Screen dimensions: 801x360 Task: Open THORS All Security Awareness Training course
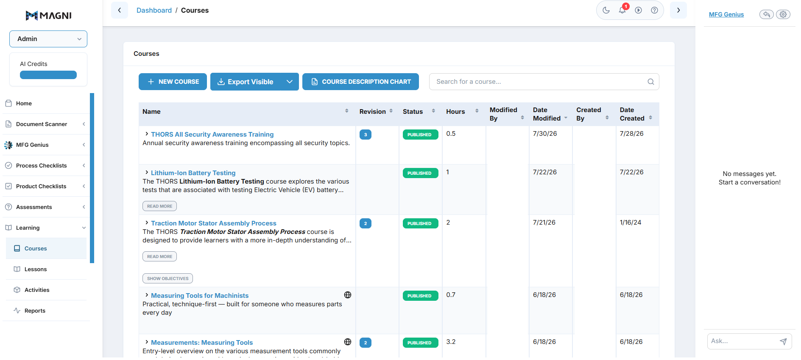pos(212,135)
